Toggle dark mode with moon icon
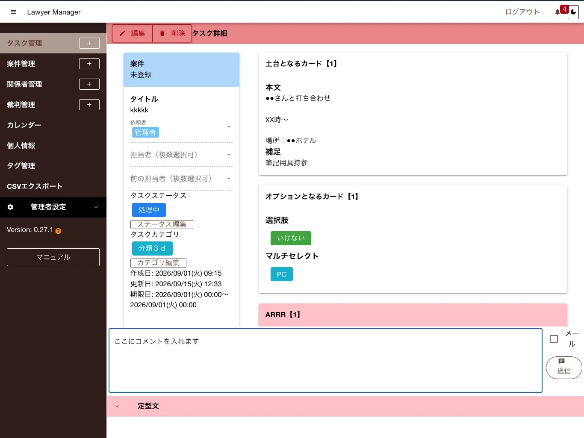 point(573,12)
